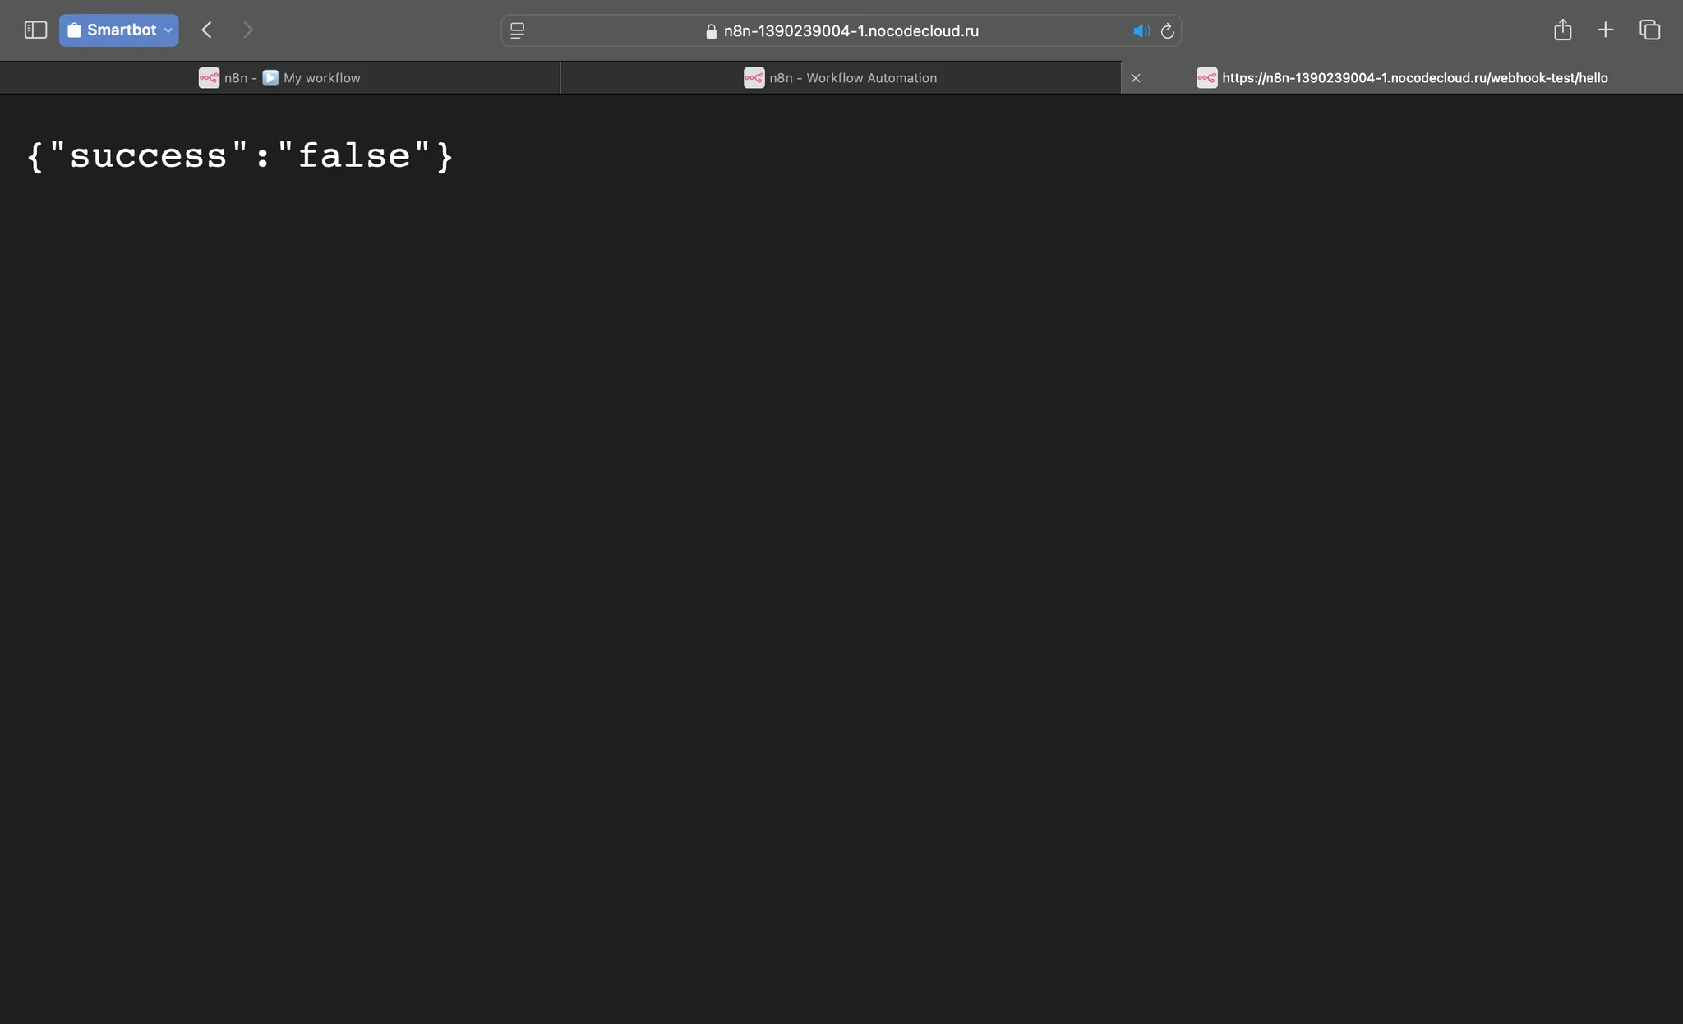Screen dimensions: 1683x1024
Task: Click the address bar URL field
Action: [x=841, y=31]
